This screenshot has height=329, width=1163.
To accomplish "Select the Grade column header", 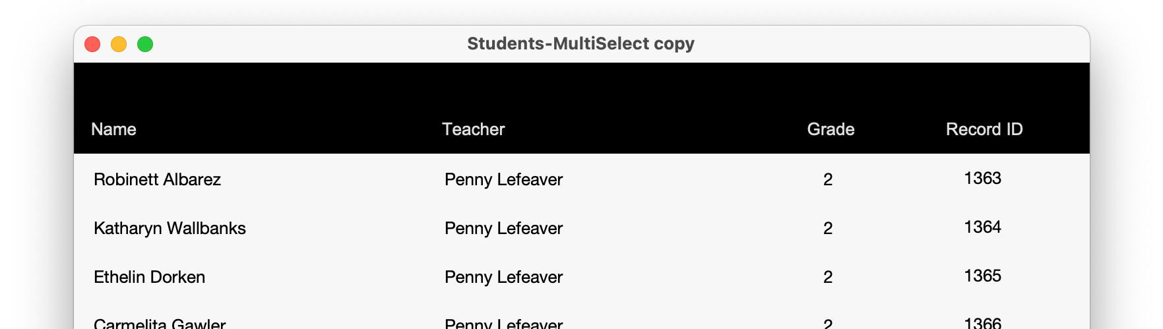I will (831, 129).
